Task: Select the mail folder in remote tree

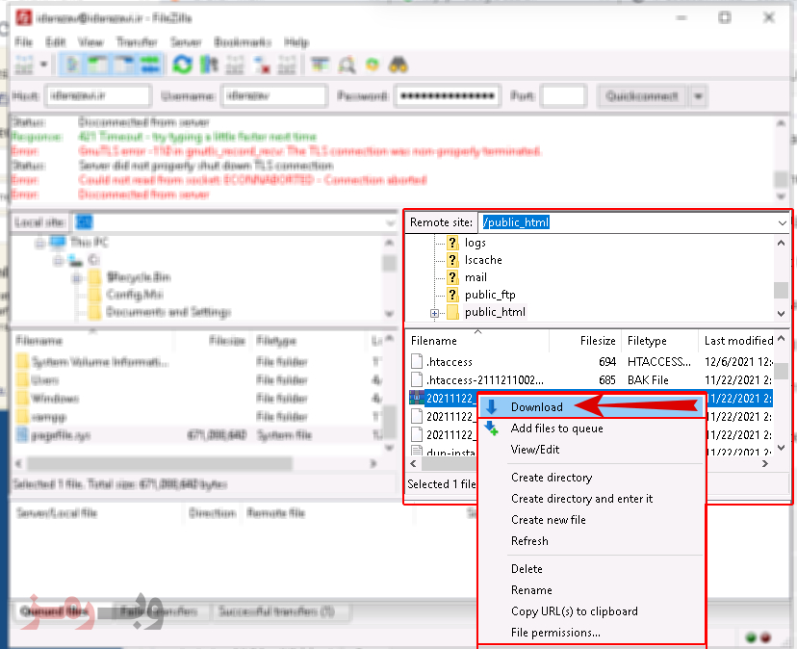Action: (476, 277)
